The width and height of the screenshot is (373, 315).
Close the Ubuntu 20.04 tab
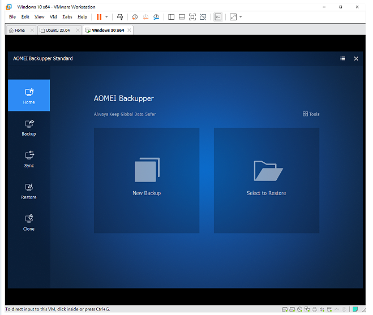(78, 30)
